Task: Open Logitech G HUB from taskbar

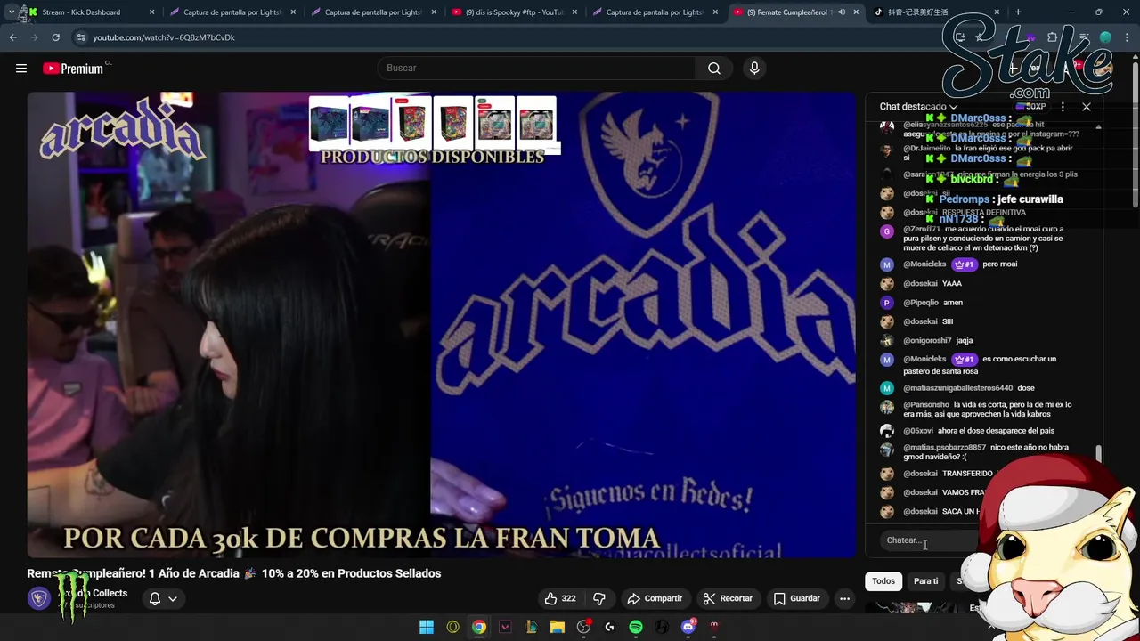Action: (609, 627)
